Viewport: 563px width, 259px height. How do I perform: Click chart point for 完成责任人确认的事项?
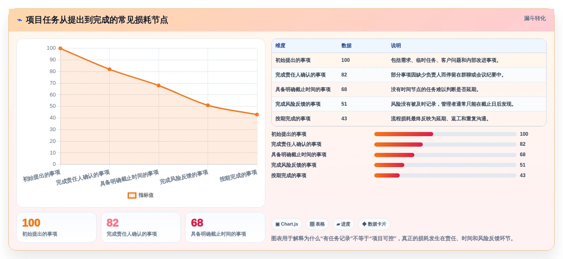tap(110, 69)
